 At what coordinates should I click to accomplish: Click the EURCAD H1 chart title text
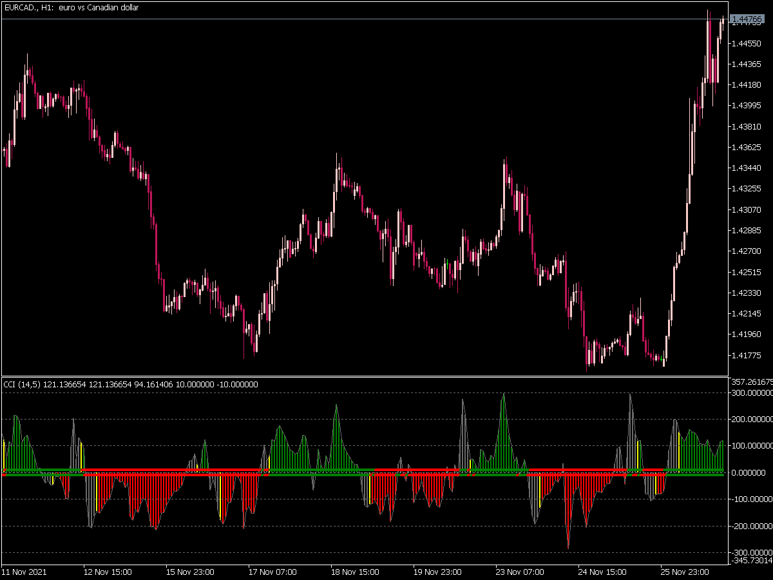[x=71, y=8]
